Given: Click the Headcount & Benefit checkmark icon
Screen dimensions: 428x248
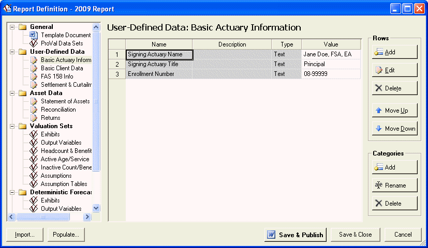Looking at the screenshot, I should click(x=34, y=151).
